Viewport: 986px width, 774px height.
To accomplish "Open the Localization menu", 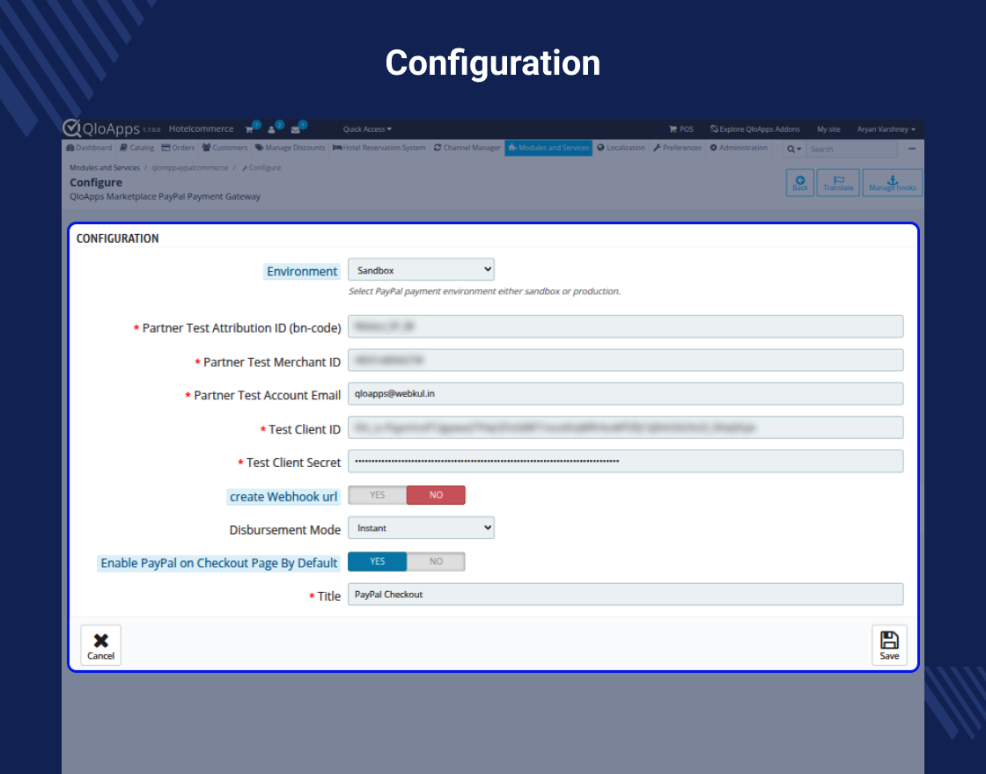I will coord(622,149).
